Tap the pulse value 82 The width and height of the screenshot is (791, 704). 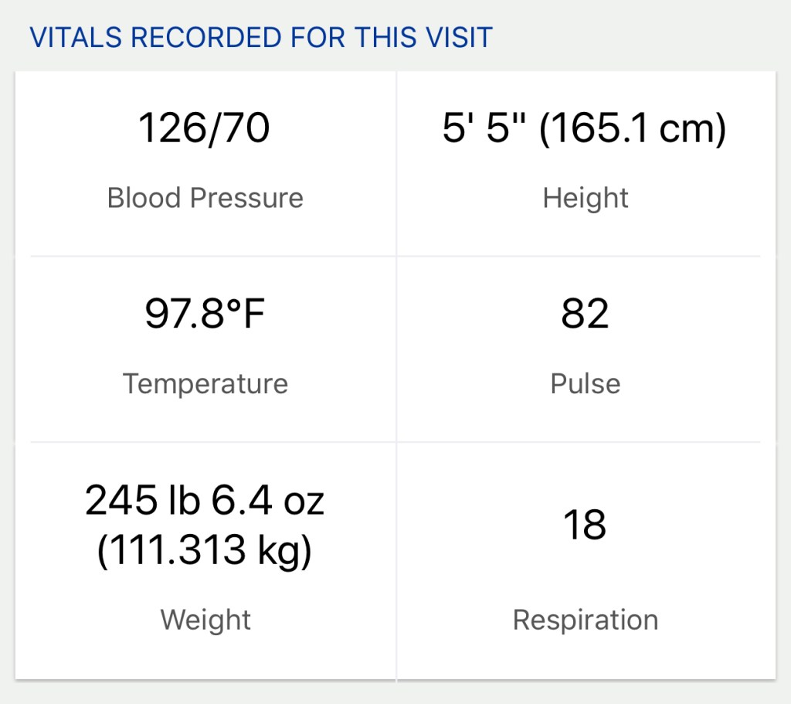click(x=586, y=315)
